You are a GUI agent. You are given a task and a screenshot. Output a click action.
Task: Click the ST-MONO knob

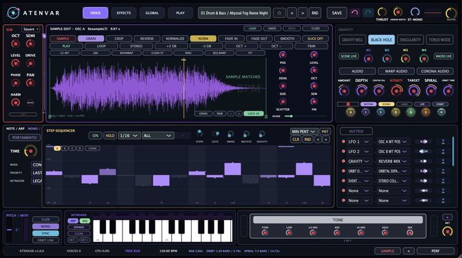pos(415,12)
